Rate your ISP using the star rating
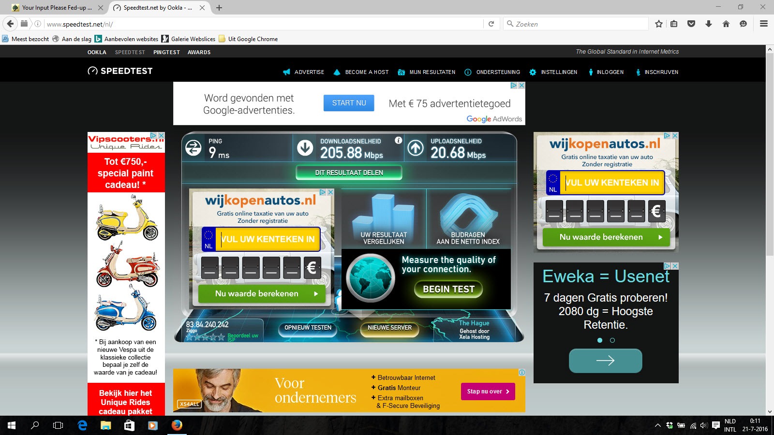Viewport: 774px width, 435px height. point(206,337)
